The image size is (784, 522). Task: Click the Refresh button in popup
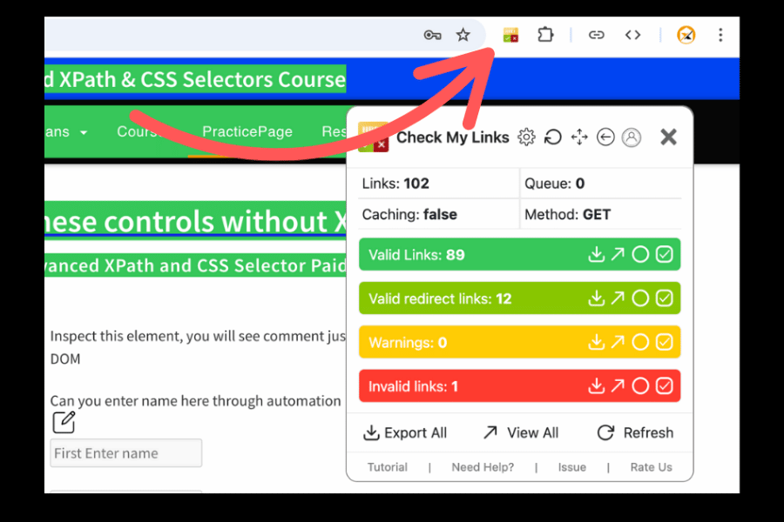pyautogui.click(x=635, y=432)
